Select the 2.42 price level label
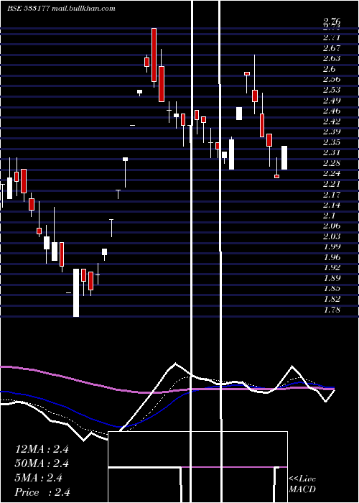The height and width of the screenshot is (503, 359). [332, 121]
